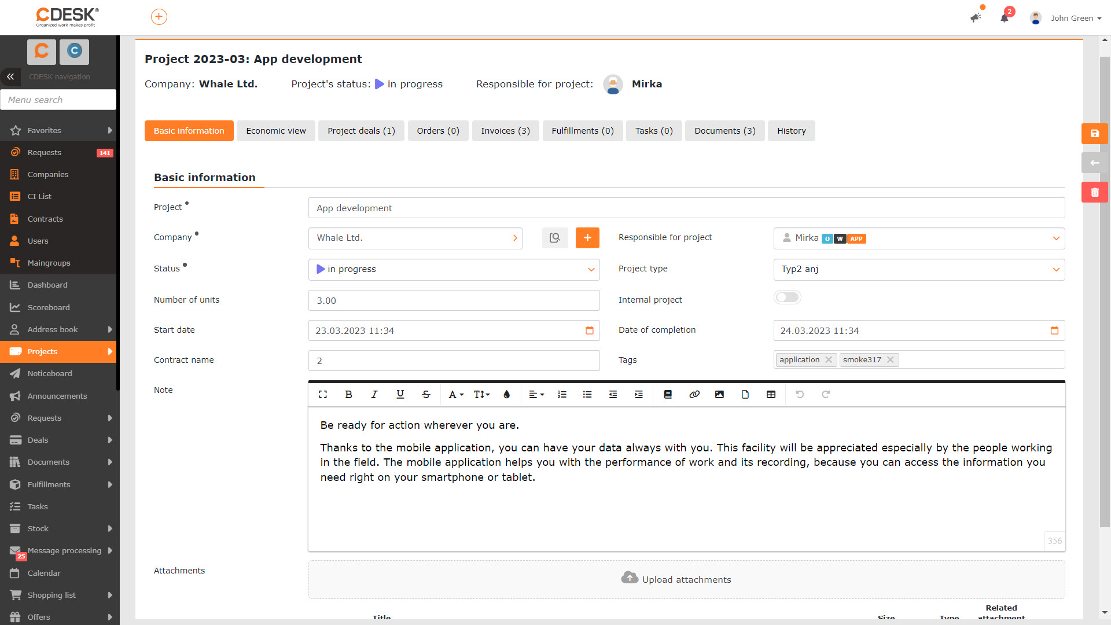Open Responsible for project dropdown
1111x625 pixels.
click(919, 238)
